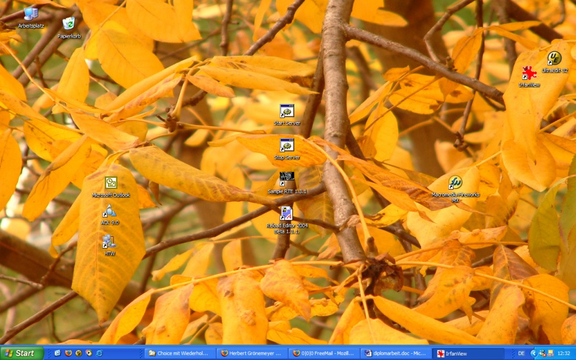Screen dimensions: 576x360
Task: Click the Start Server shortcut
Action: 287,111
